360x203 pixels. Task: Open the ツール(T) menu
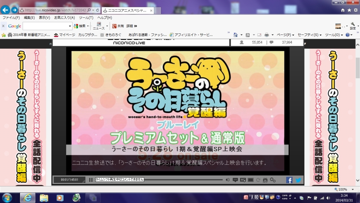click(x=86, y=18)
